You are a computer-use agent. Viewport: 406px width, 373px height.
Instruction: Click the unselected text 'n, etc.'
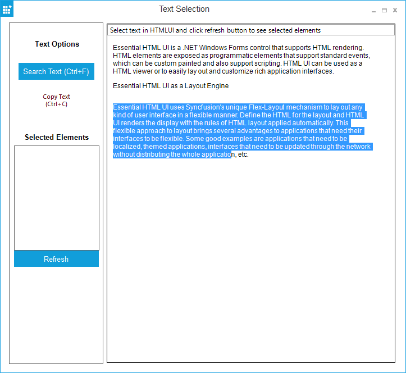pyautogui.click(x=240, y=154)
